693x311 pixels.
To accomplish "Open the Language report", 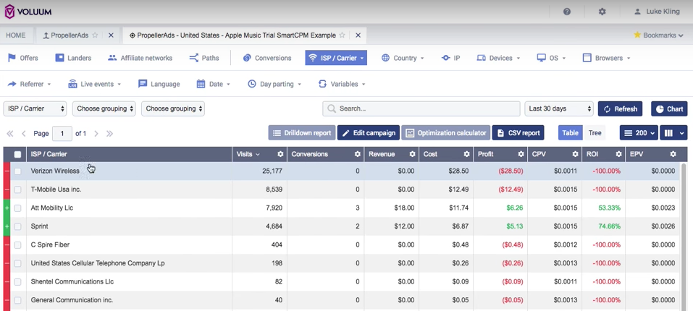I will click(x=159, y=84).
